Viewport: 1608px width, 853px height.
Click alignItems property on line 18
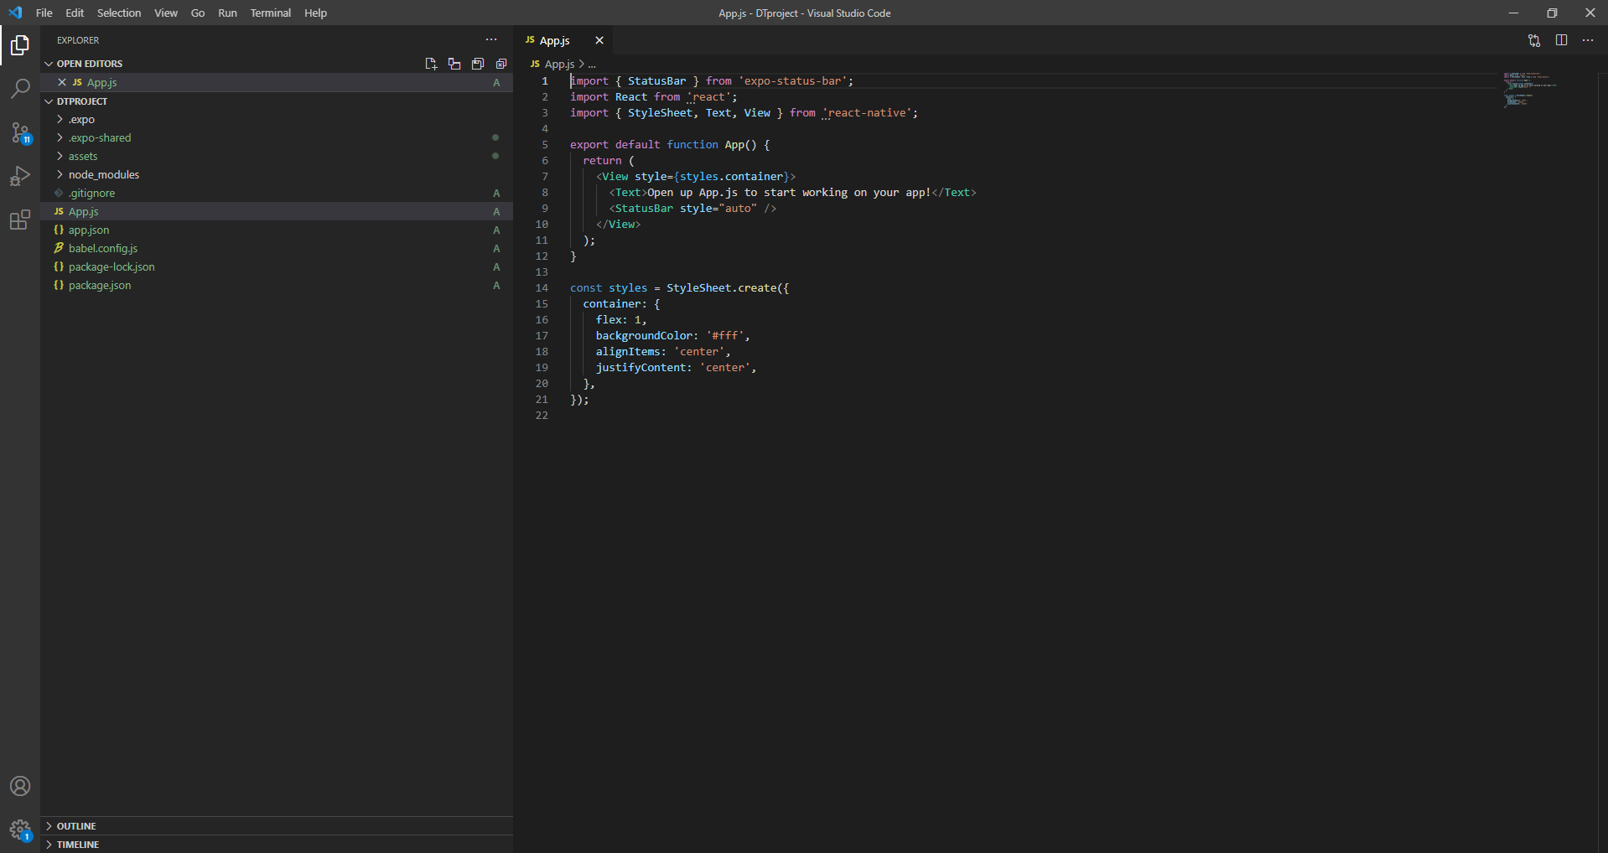(628, 351)
